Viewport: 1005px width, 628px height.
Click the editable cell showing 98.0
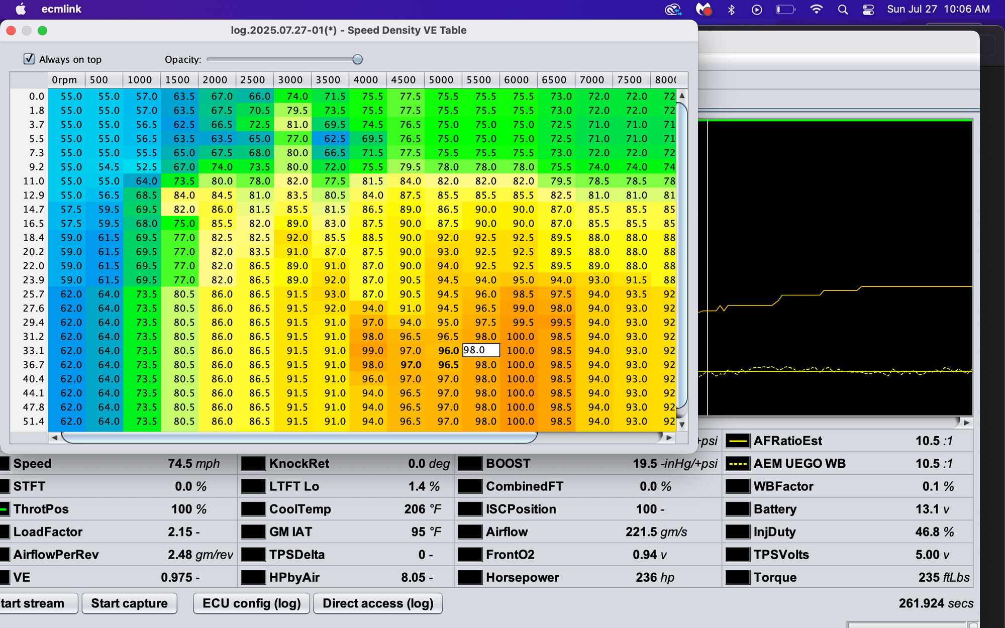481,350
